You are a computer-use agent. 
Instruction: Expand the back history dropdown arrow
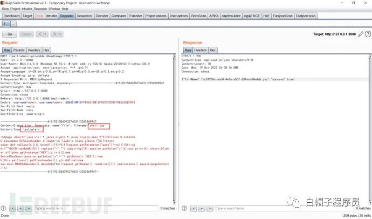click(46, 34)
